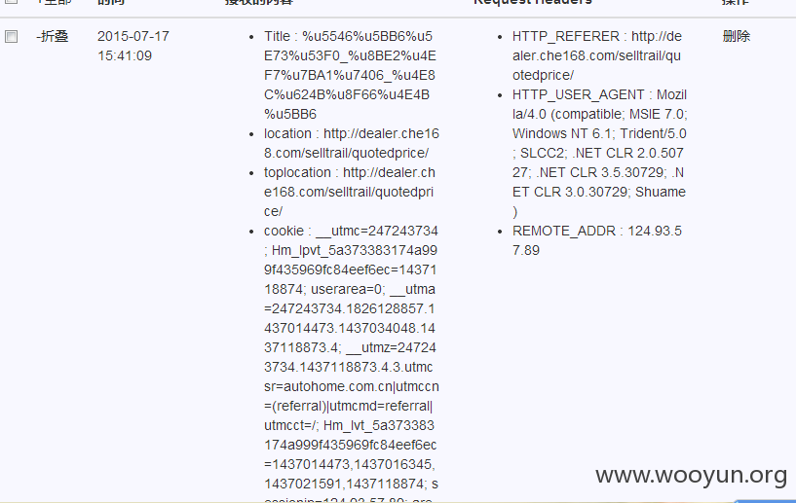The height and width of the screenshot is (503, 796).
Task: Click the www.wooyun.org watermark
Action: point(692,476)
